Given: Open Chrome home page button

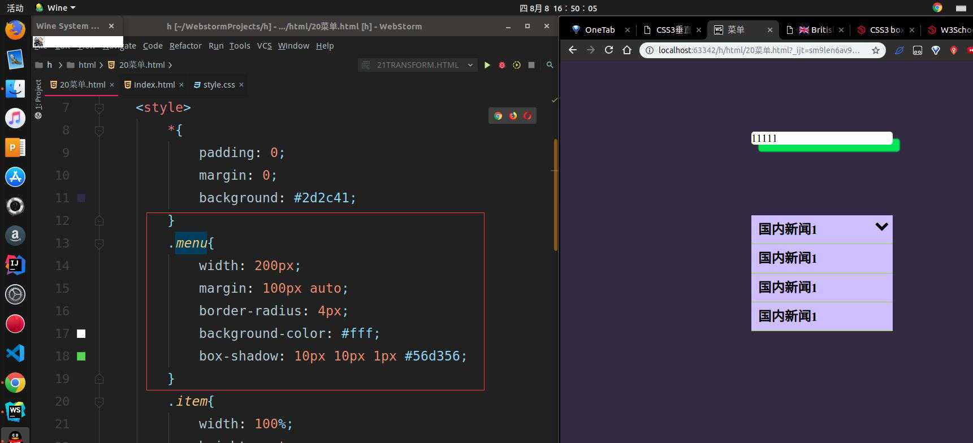Looking at the screenshot, I should pyautogui.click(x=627, y=50).
